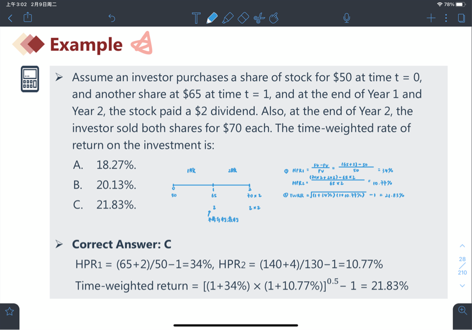Click the calculator icon beside the question
472x330 pixels.
pyautogui.click(x=30, y=79)
